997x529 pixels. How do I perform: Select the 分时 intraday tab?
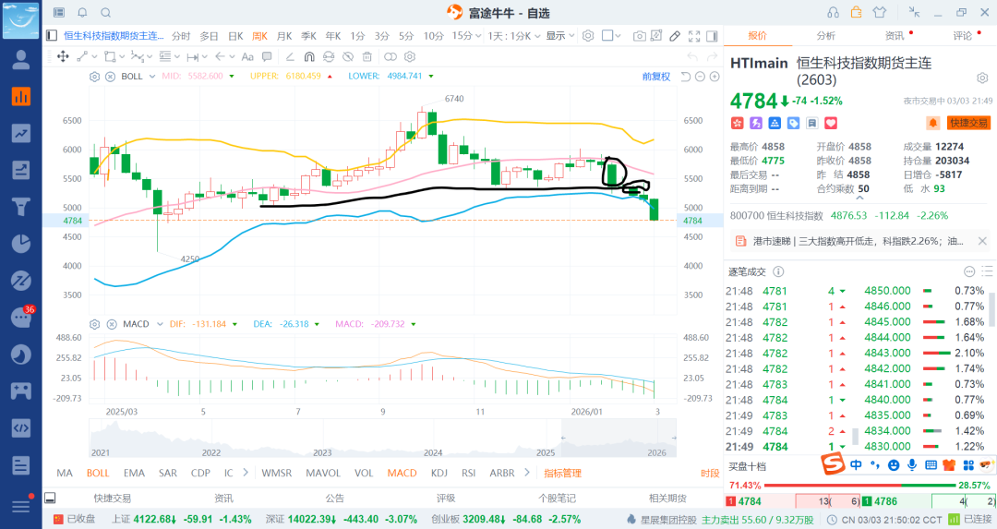point(181,36)
